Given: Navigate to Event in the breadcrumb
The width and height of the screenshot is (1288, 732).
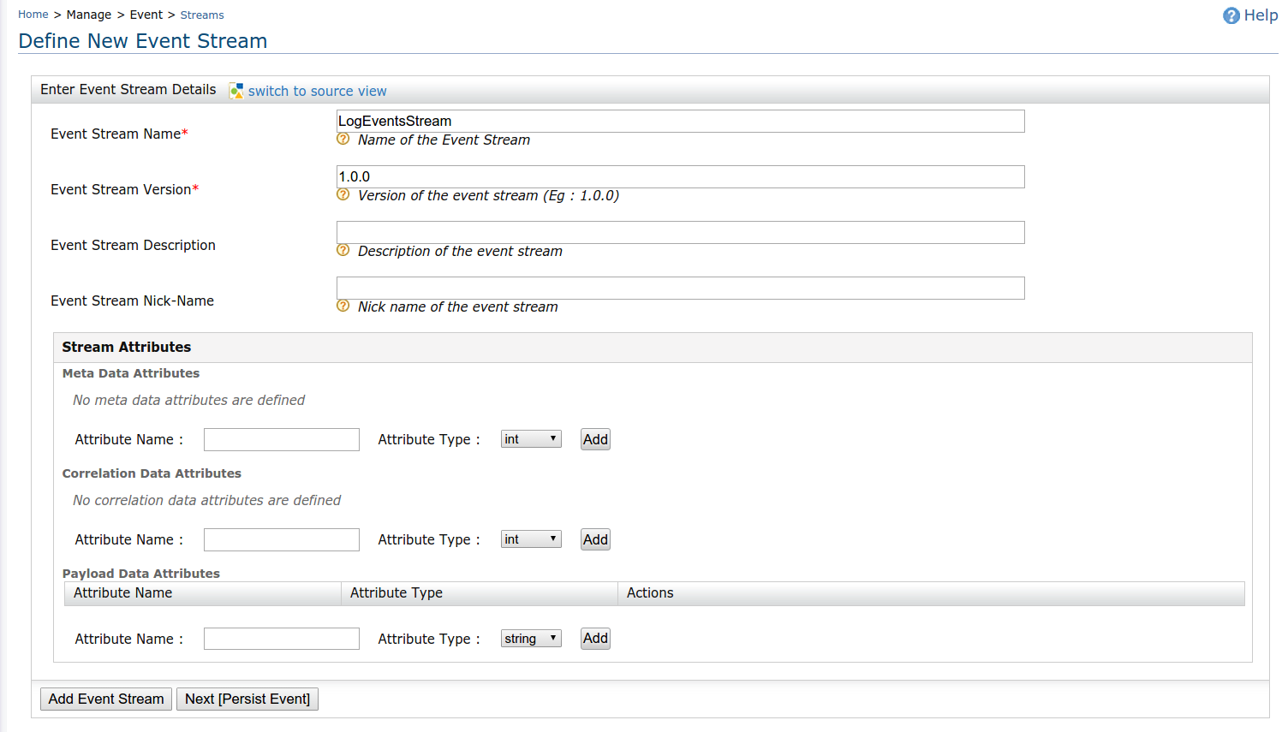Looking at the screenshot, I should click(146, 14).
